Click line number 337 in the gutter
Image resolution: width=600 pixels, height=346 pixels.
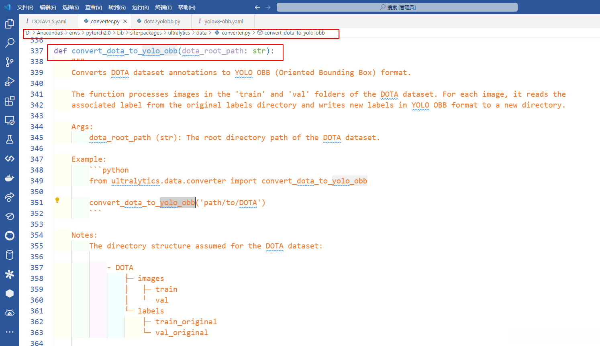[x=37, y=51]
